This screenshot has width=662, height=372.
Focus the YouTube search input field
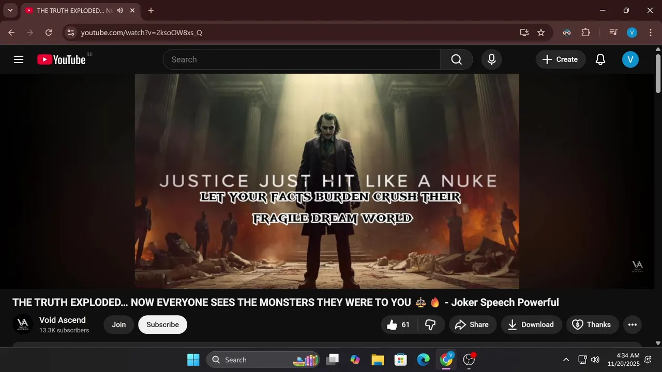click(x=302, y=59)
